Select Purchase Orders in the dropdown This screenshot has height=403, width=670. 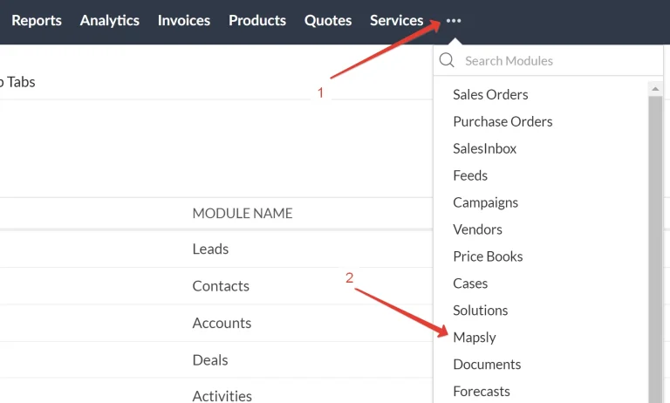(502, 121)
